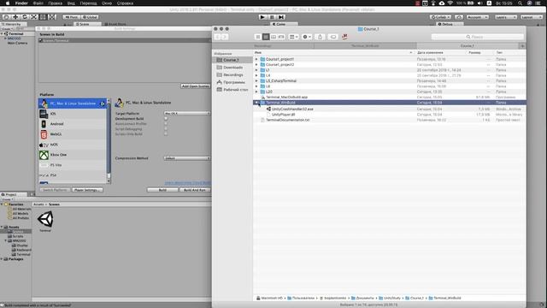
Task: Select Xbox One platform in Build Settings
Action: click(73, 155)
